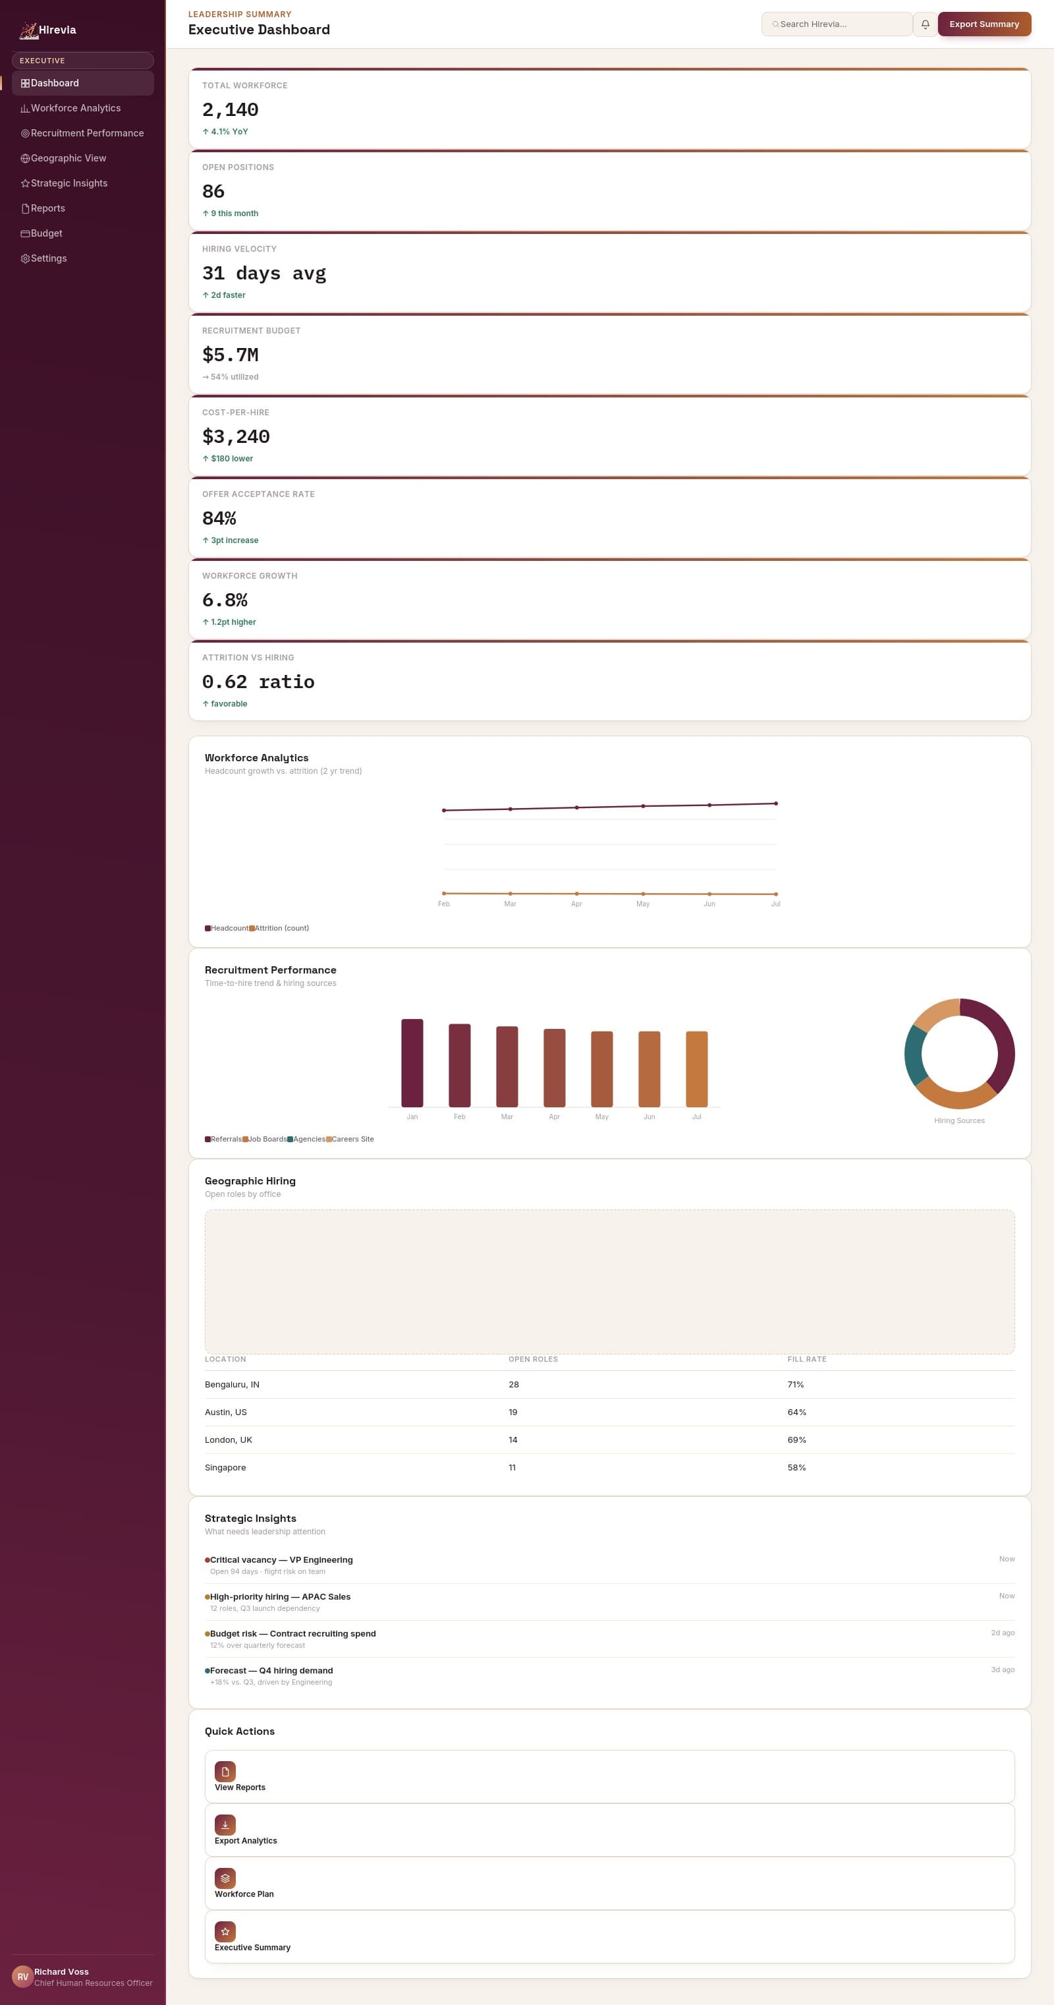Image resolution: width=1054 pixels, height=2005 pixels.
Task: Click the Singapore location row
Action: coord(609,1467)
